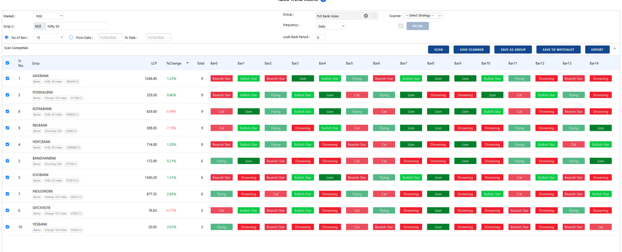The width and height of the screenshot is (622, 252).
Task: Click the SCAN button
Action: [438, 49]
